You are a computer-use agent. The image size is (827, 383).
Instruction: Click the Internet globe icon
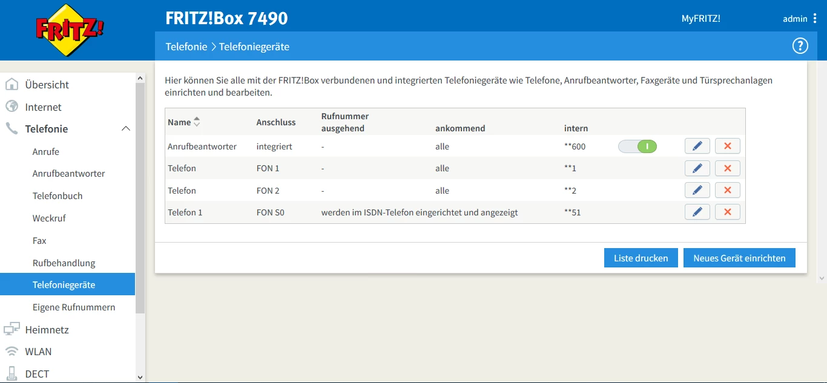[12, 106]
